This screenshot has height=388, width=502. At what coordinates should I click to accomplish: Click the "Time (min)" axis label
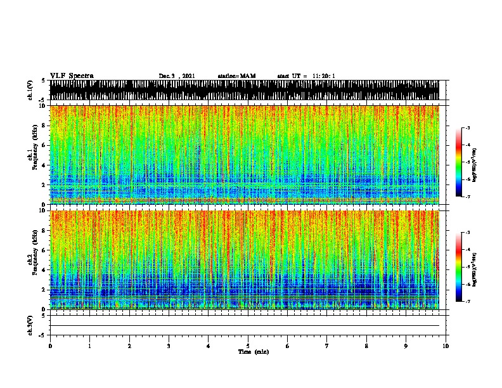tap(254, 352)
